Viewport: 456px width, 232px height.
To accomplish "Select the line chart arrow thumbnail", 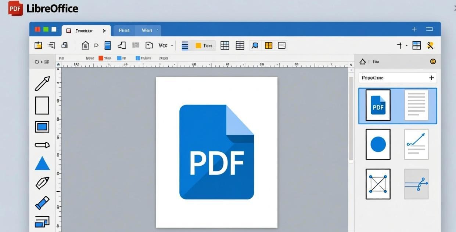I will click(416, 144).
